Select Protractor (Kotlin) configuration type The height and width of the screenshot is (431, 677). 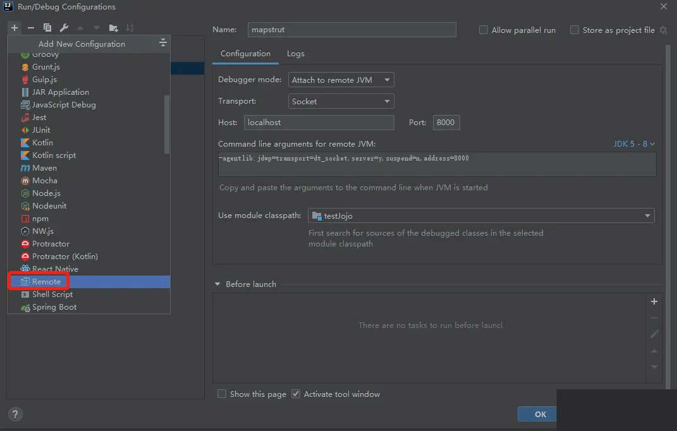click(x=88, y=257)
